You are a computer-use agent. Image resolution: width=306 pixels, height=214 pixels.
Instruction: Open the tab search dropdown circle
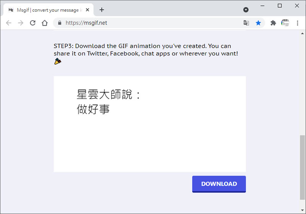click(x=246, y=10)
